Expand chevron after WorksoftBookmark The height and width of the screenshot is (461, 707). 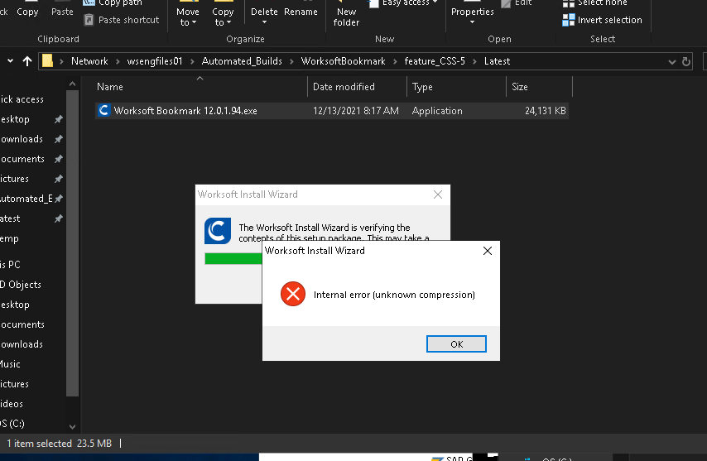(x=395, y=62)
